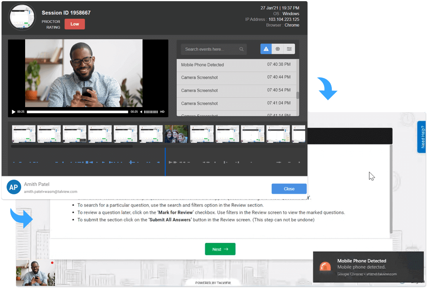Open the circular session preview thumbnail
The height and width of the screenshot is (289, 428).
[x=22, y=17]
